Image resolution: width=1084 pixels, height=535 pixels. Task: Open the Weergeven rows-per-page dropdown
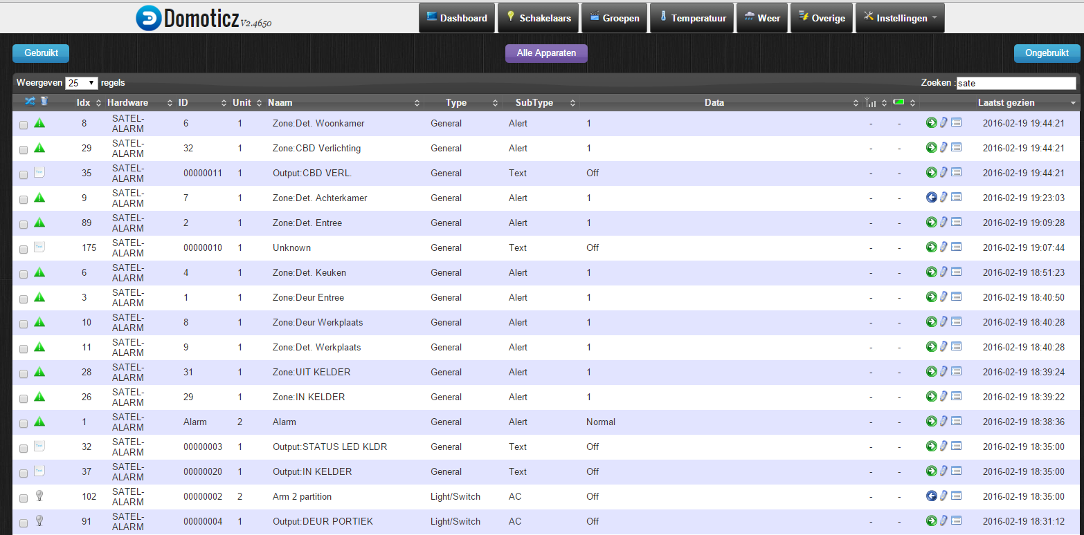[81, 83]
